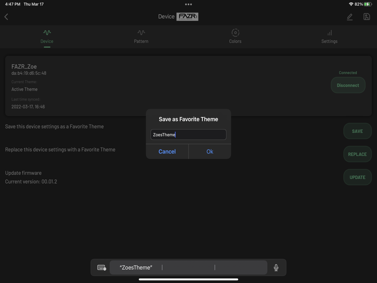Confirm the theme name with Ok

coord(210,152)
